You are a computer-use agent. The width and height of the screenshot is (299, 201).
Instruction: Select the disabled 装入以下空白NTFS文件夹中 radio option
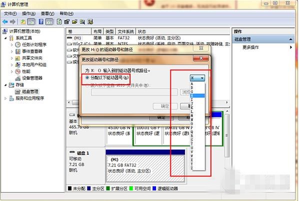pos(87,86)
